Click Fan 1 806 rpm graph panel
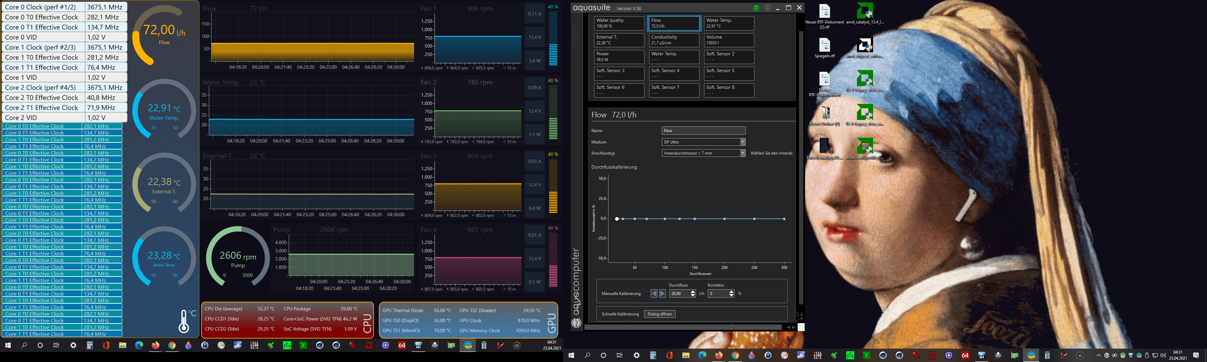This screenshot has width=1207, height=362. coord(470,38)
